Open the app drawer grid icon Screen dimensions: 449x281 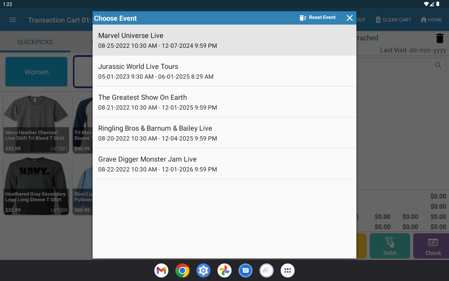tap(288, 270)
